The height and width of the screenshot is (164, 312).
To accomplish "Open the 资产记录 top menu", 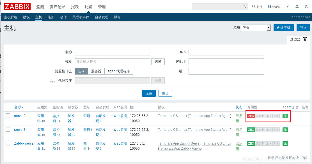I will (x=58, y=7).
